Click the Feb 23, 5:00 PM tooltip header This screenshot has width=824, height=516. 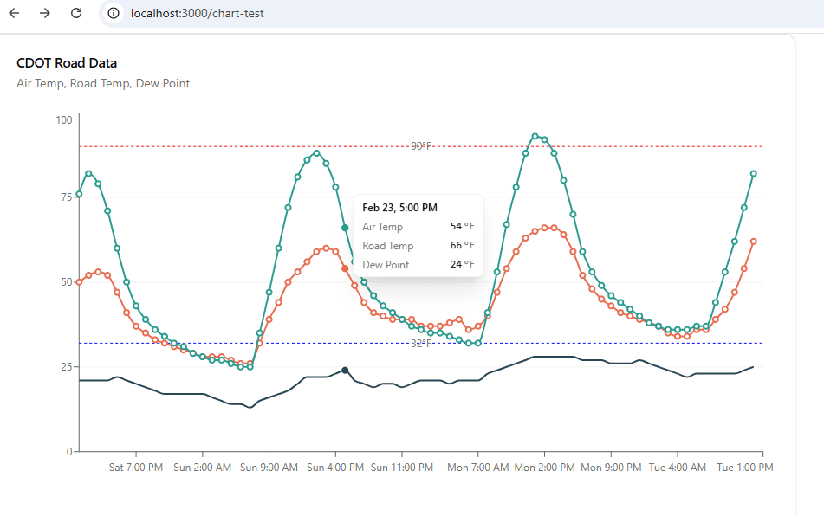point(401,207)
